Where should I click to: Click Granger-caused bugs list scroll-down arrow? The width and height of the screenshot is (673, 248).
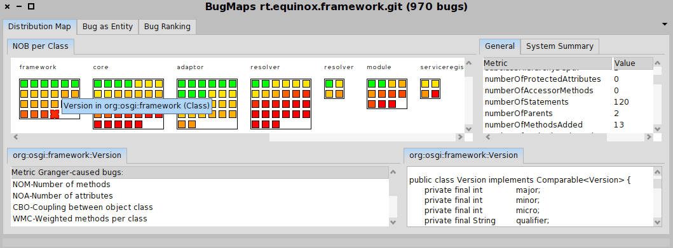[393, 222]
